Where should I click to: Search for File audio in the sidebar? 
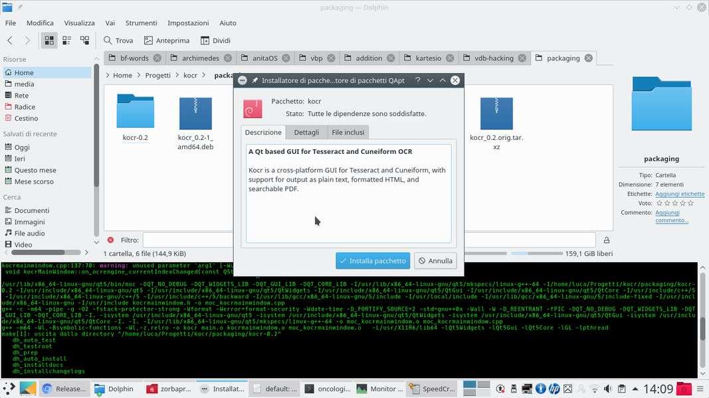pyautogui.click(x=47, y=233)
